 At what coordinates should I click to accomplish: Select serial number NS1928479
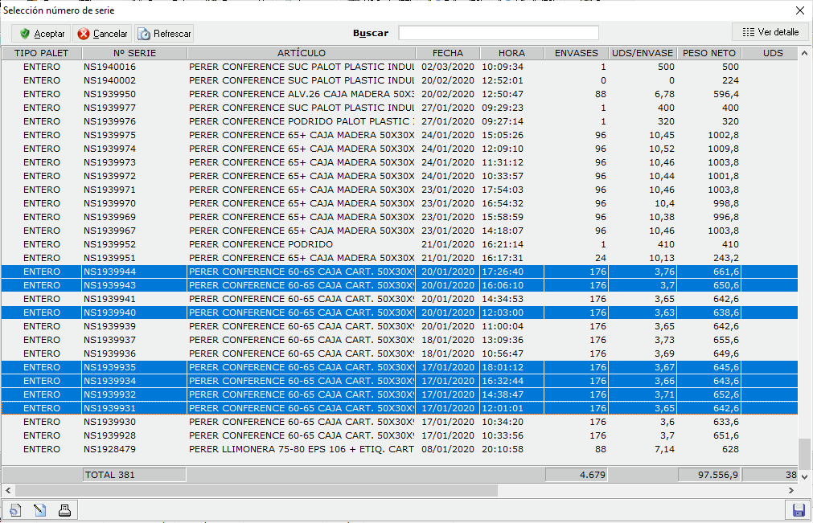coord(109,449)
